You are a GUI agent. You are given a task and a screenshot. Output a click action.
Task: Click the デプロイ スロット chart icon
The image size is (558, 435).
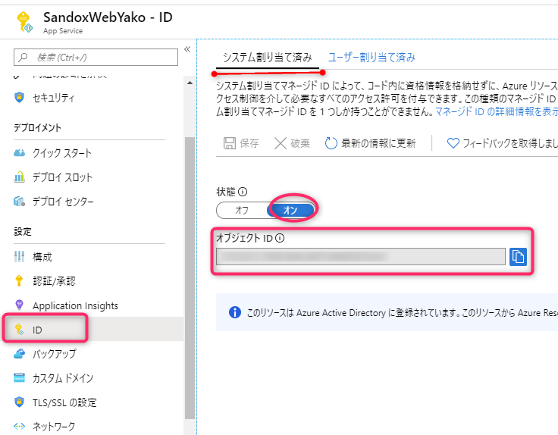(x=19, y=177)
